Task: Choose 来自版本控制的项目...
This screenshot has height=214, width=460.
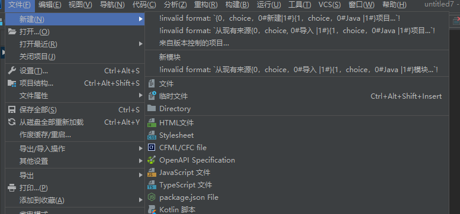Action: [297, 43]
